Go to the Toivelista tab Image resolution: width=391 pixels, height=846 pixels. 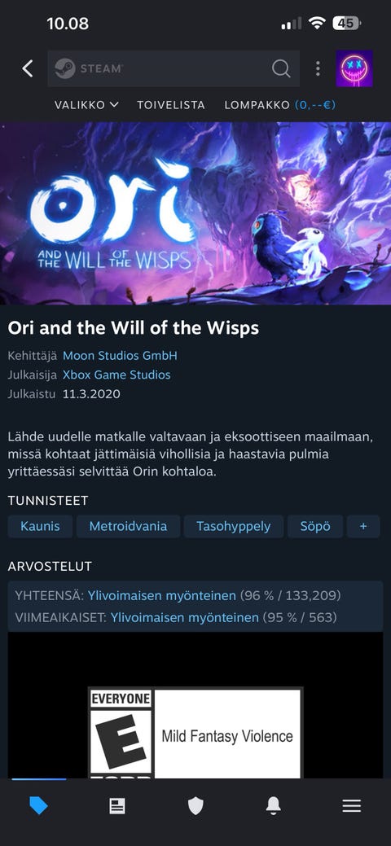[171, 105]
